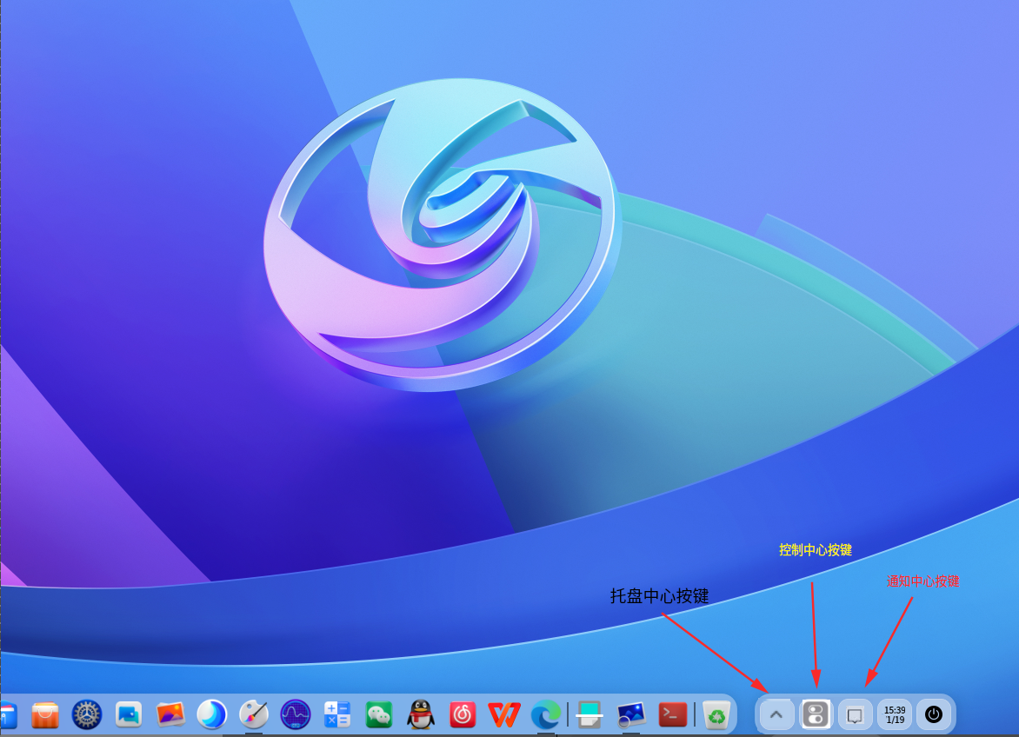
Task: Toggle the control center panel button
Action: (816, 714)
